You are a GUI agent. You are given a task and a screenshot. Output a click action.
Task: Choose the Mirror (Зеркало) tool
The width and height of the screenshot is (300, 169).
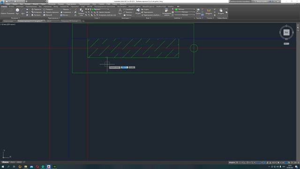pos(51,12)
